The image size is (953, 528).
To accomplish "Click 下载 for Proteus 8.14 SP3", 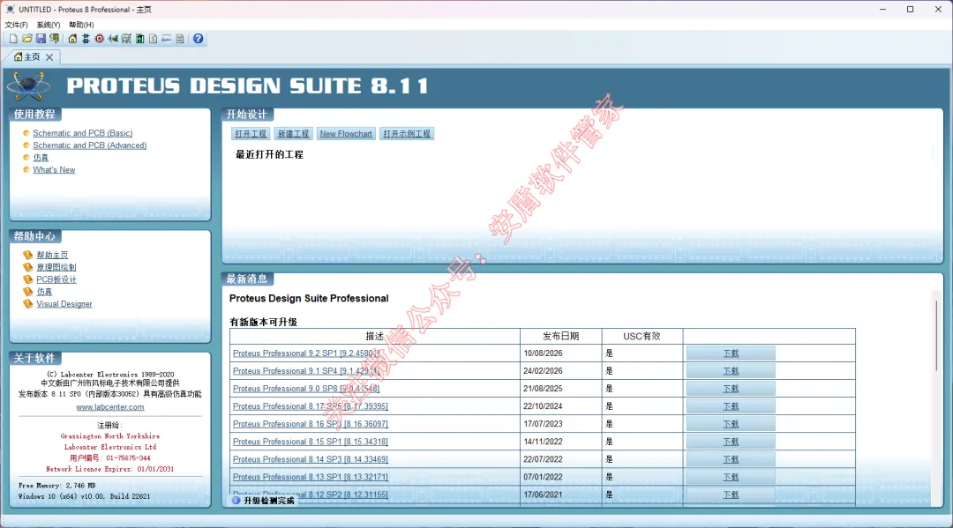I will 731,459.
